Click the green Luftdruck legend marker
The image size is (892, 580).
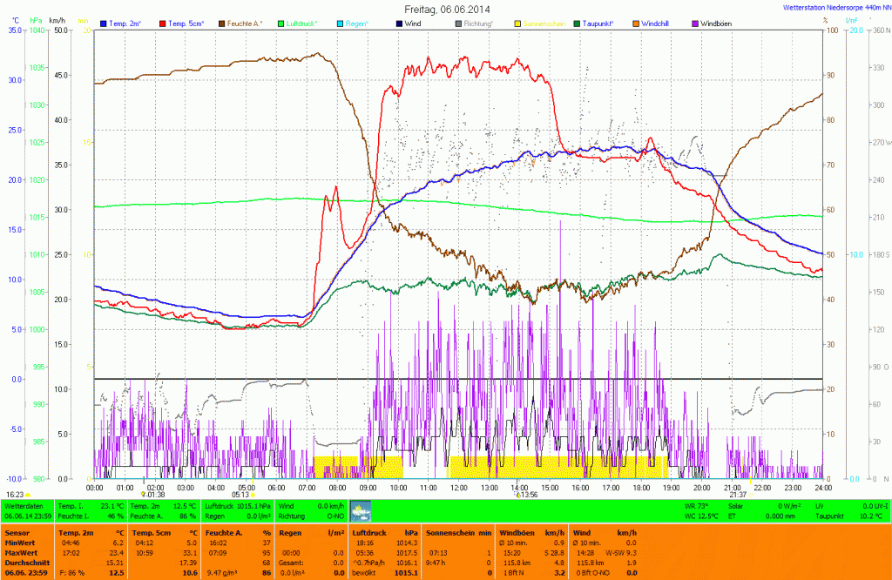click(283, 23)
